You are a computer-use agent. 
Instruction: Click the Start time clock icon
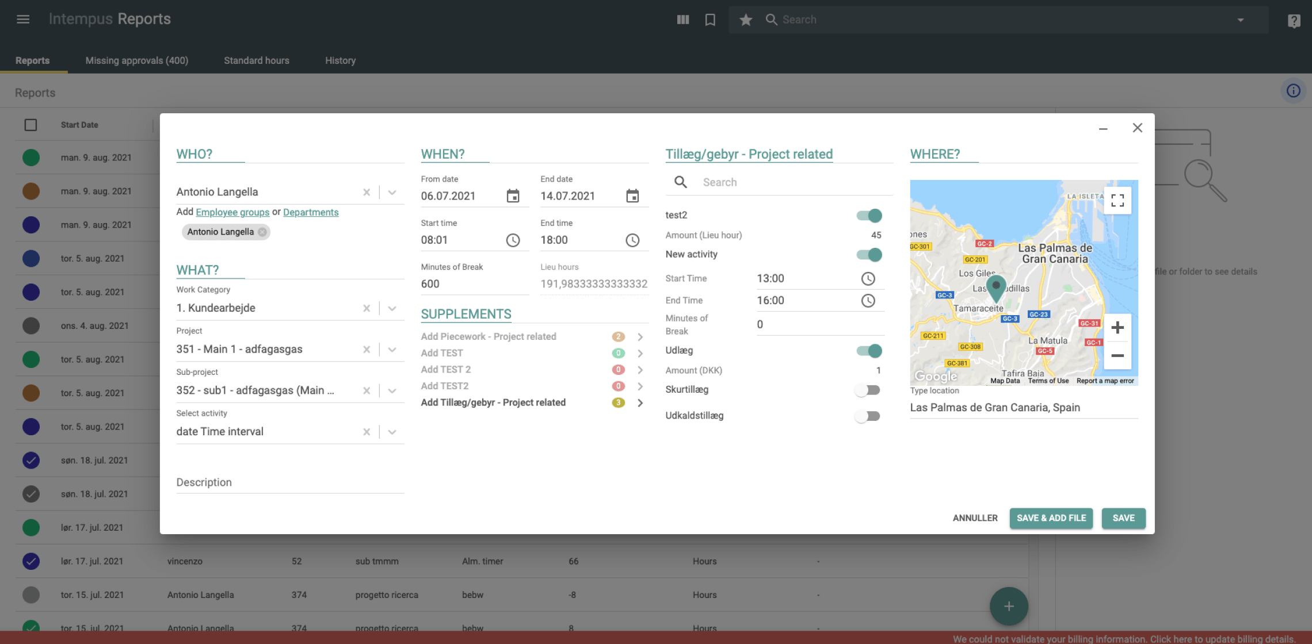pos(513,240)
